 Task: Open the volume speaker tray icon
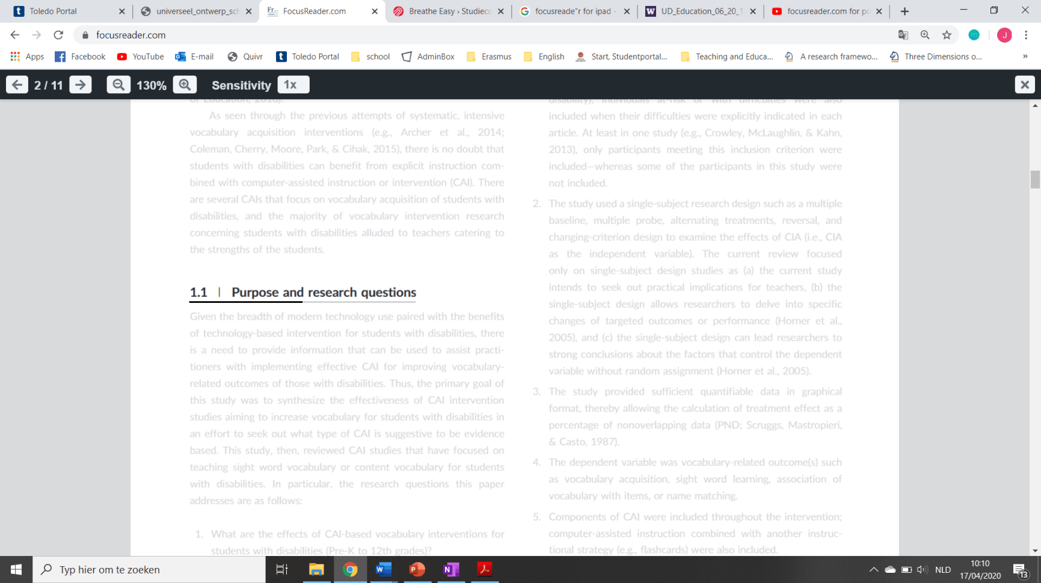coord(922,570)
